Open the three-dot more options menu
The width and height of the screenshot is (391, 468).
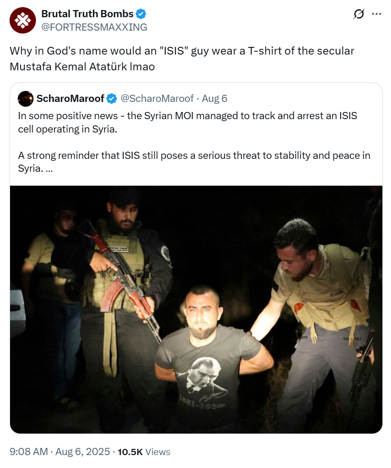[376, 14]
